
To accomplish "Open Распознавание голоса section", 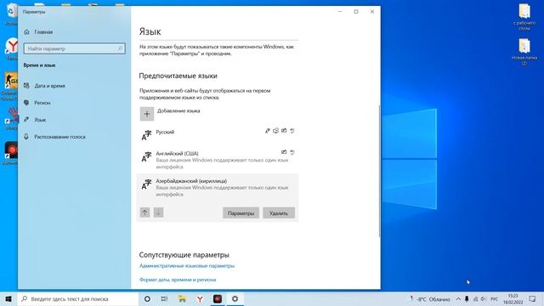I will click(59, 137).
